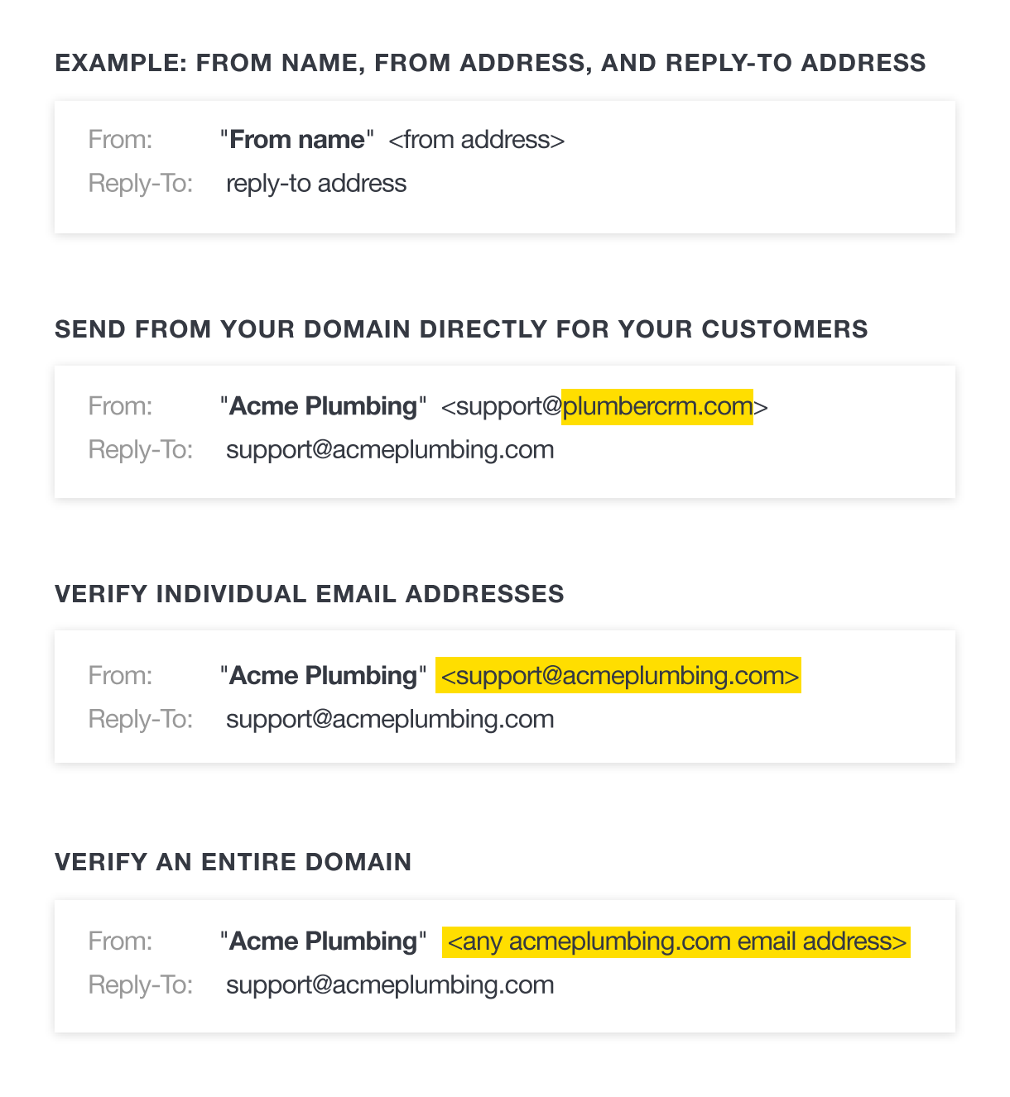Click "From:" label in the entire domain card
The height and width of the screenshot is (1097, 1010).
tap(120, 941)
